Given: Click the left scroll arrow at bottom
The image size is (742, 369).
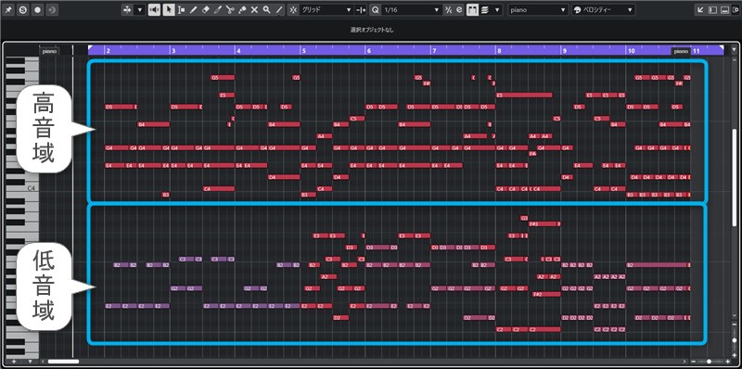Looking at the screenshot, I should pos(43,362).
